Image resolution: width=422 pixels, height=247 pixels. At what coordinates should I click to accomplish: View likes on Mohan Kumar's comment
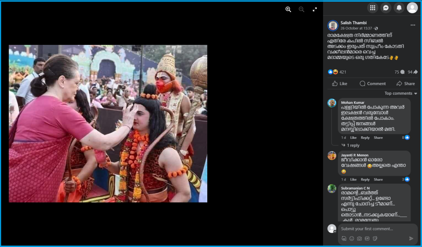point(406,137)
